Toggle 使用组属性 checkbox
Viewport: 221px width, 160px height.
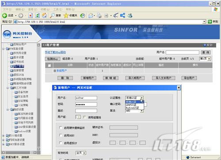pyautogui.click(x=84, y=117)
